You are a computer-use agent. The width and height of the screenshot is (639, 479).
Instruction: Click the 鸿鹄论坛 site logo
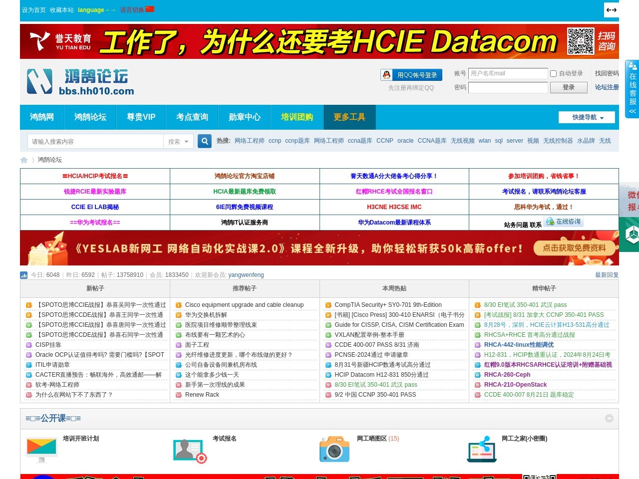[x=80, y=81]
